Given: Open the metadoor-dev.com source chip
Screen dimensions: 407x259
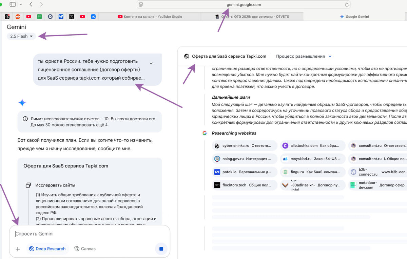Looking at the screenshot, I should click(377, 185).
